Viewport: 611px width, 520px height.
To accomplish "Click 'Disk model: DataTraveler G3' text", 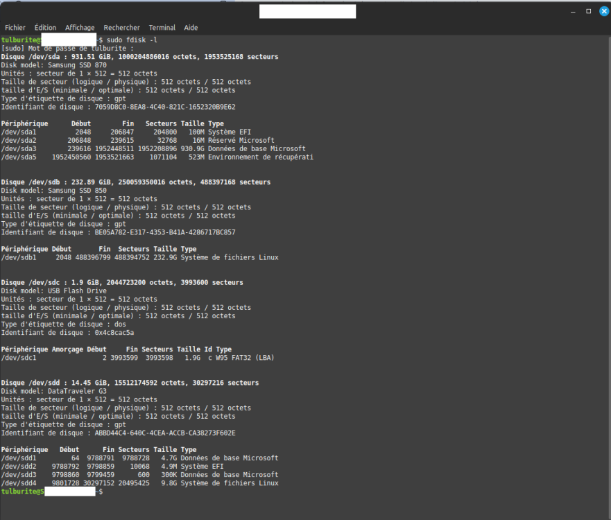I will coord(54,391).
